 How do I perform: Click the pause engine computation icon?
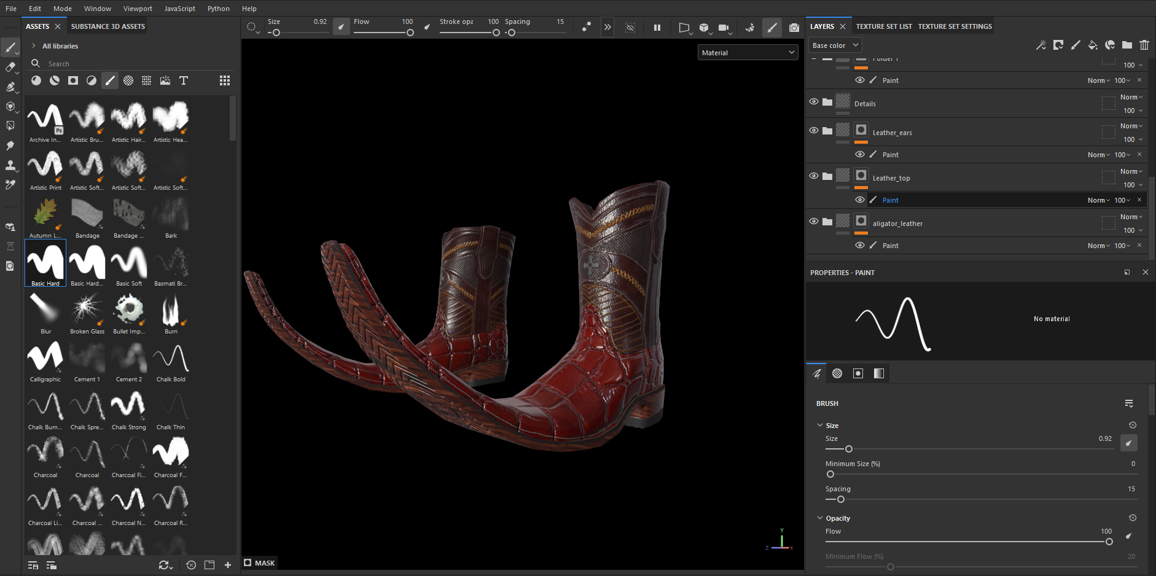(x=657, y=28)
